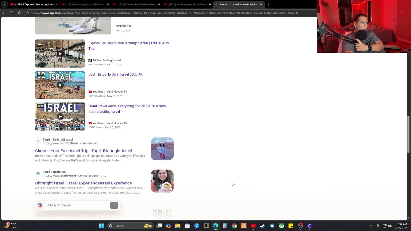Screen dimensions: 411x231
Task: Play the Jerusalem Western Wall TikTok thumbnail
Action: pyautogui.click(x=60, y=54)
